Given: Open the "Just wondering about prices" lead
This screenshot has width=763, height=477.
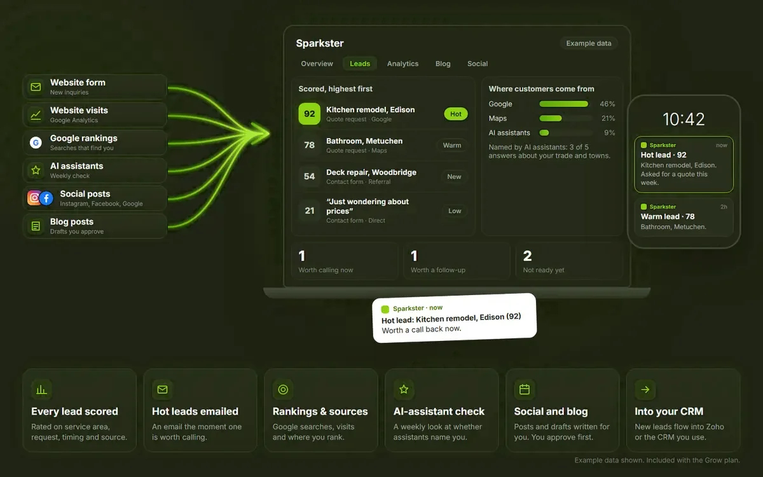Looking at the screenshot, I should click(x=383, y=211).
